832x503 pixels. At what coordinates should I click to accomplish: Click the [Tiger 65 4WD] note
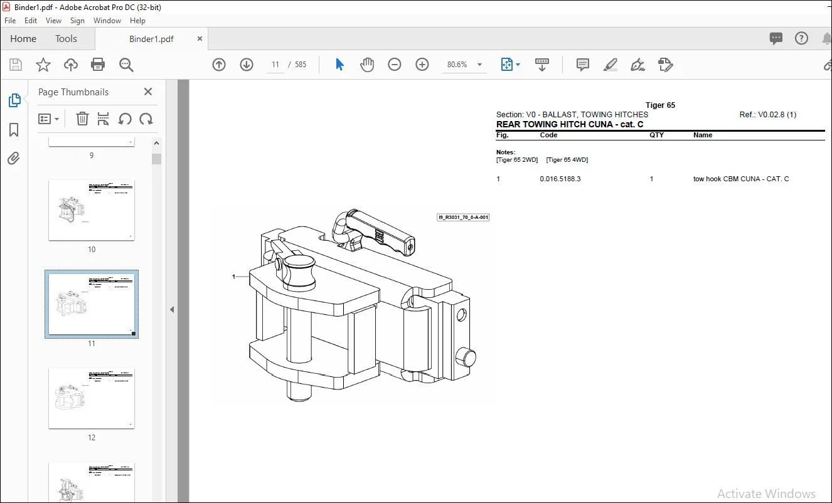pyautogui.click(x=567, y=160)
